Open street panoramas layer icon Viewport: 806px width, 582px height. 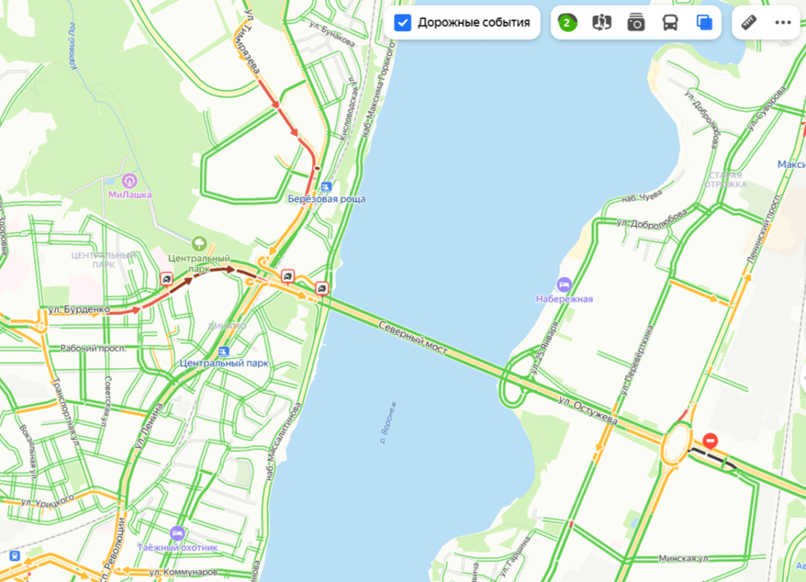(601, 23)
